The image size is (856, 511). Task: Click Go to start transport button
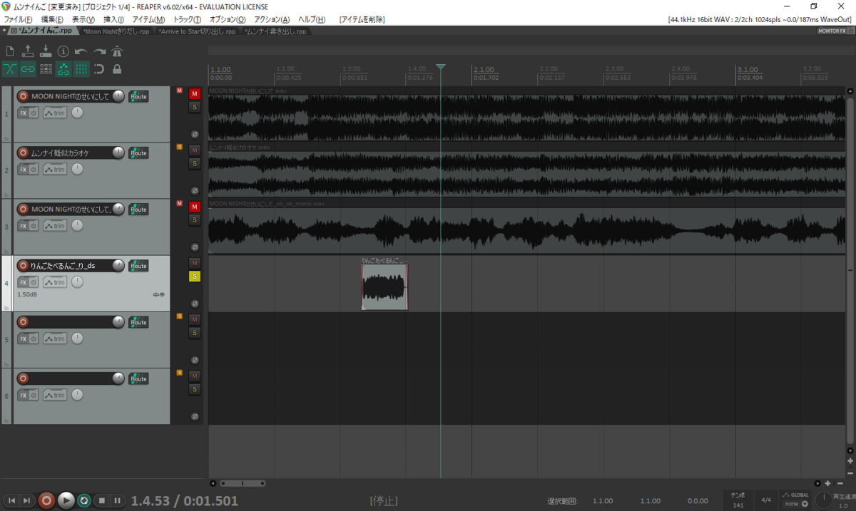12,500
